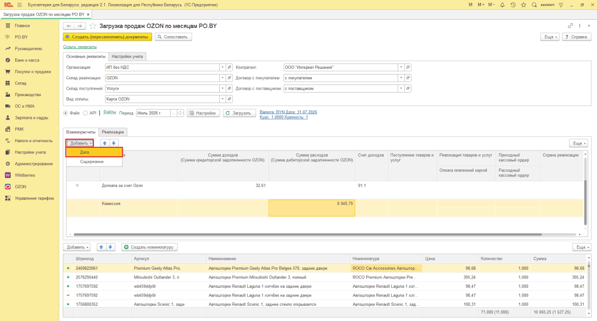Click the Период stepper arrows

(x=181, y=113)
